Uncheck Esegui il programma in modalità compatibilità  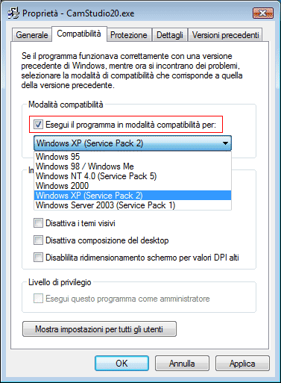(x=38, y=124)
